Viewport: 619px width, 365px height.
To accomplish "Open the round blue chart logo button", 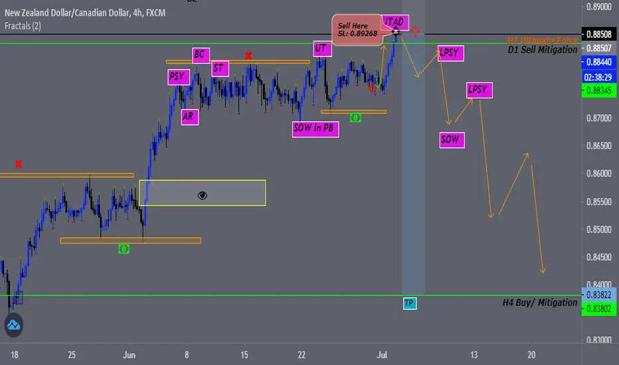I will [x=13, y=325].
